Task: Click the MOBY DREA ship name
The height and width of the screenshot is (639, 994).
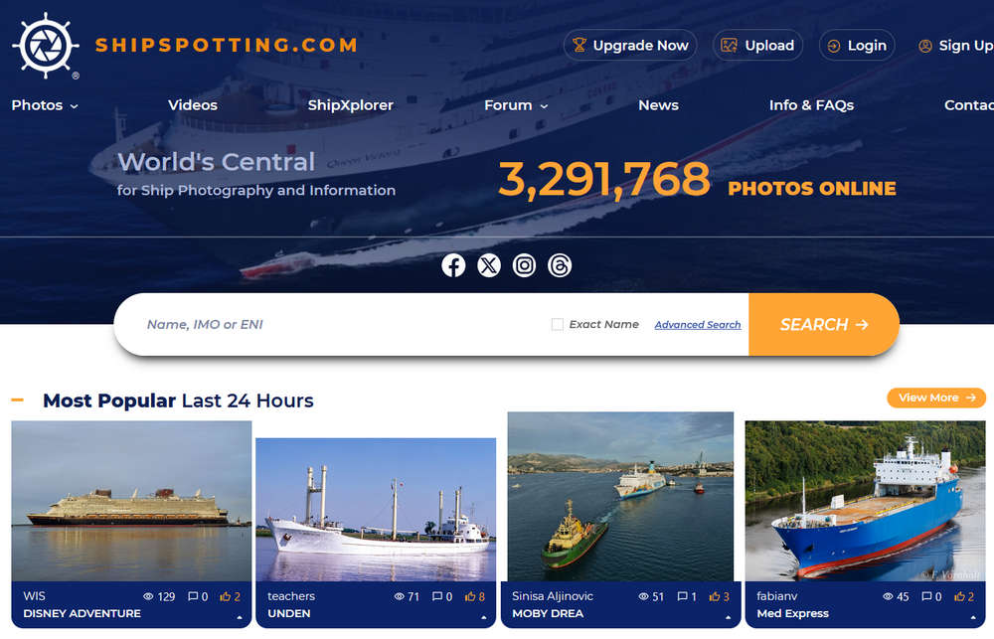Action: [548, 613]
